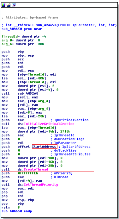Click 'lea eax, [edi+20h]' line
This screenshot has width=119, height=219.
pyautogui.click(x=24, y=116)
